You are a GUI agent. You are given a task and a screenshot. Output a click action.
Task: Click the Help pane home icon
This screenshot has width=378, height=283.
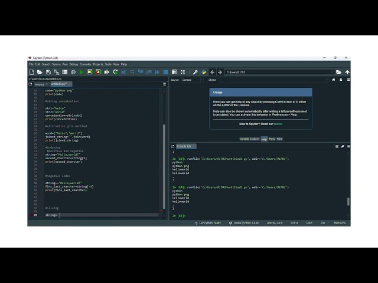pyautogui.click(x=334, y=80)
